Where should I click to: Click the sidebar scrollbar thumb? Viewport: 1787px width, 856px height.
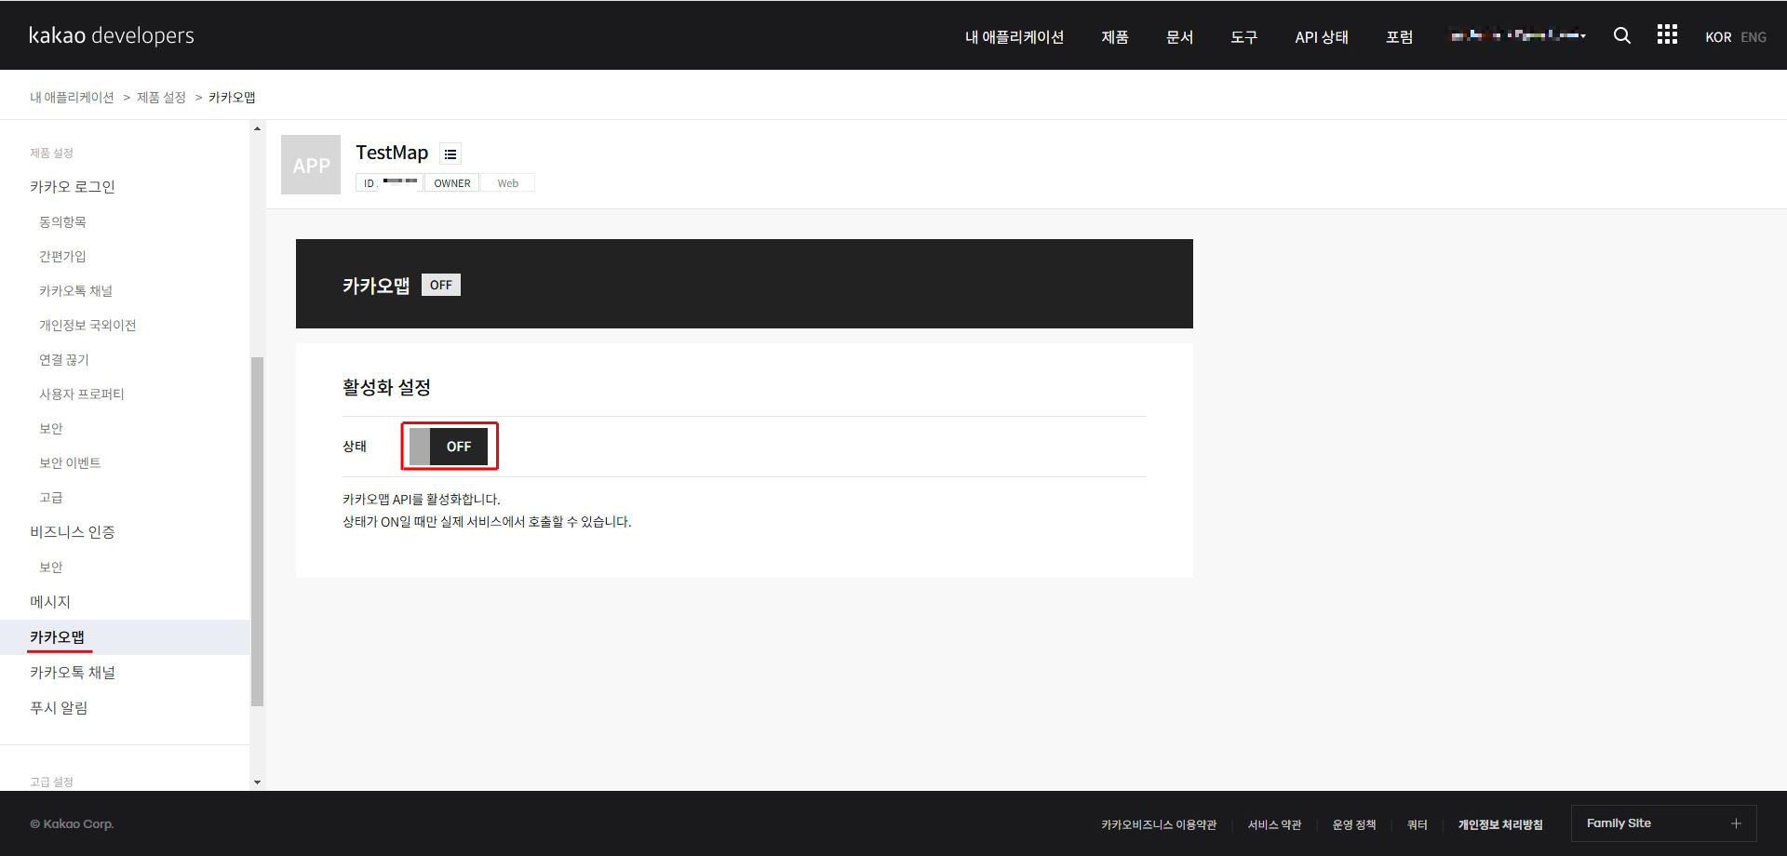click(x=257, y=531)
